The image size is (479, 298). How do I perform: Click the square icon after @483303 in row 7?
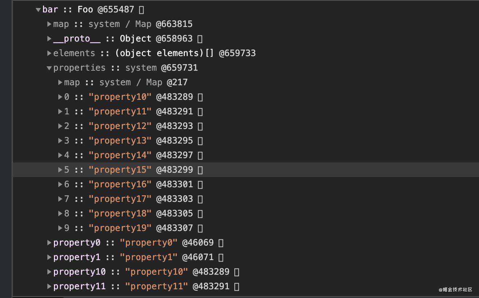point(200,199)
